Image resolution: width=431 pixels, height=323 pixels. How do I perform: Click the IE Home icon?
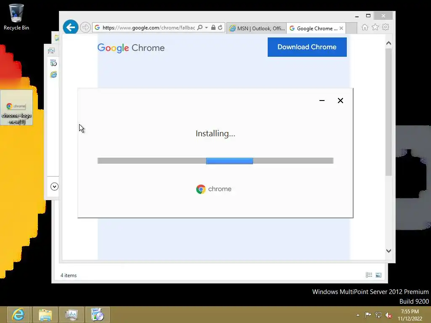tap(365, 27)
